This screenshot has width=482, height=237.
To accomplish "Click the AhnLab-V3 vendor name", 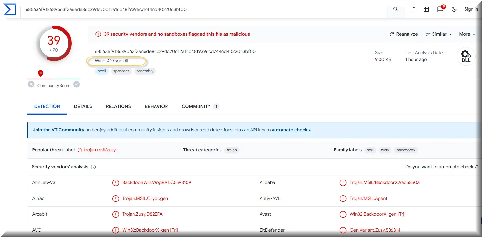I will click(44, 182).
